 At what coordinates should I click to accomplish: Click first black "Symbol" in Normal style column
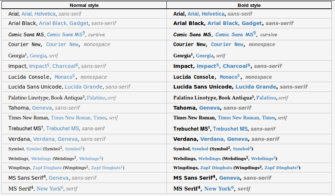coord(16,149)
